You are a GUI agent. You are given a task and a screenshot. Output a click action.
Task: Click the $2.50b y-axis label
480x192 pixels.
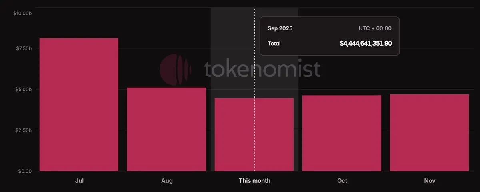coord(23,130)
